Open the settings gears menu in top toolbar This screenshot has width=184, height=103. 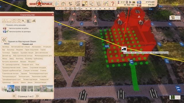tap(56, 4)
